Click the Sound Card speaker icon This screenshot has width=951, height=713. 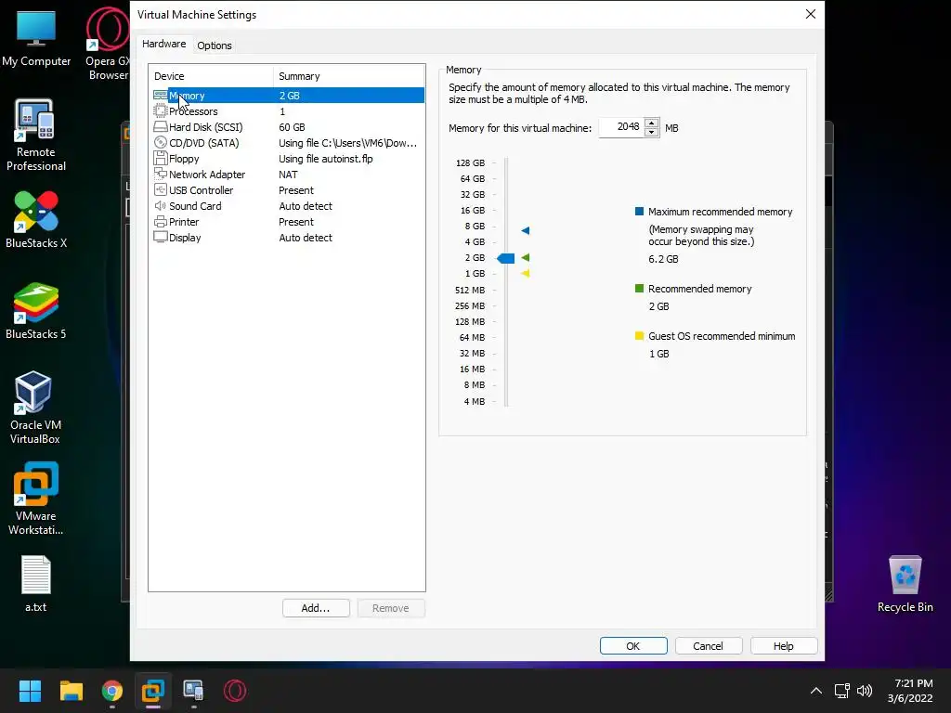click(160, 205)
